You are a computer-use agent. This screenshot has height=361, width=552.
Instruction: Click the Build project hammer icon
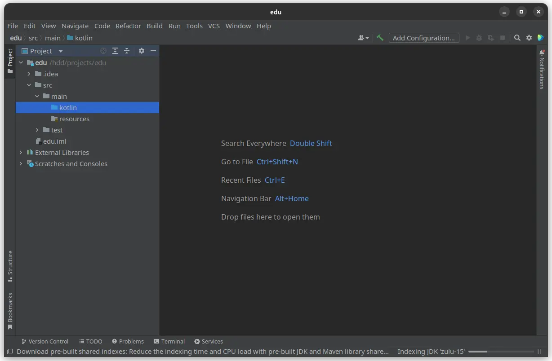pos(380,38)
